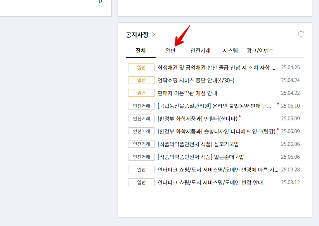Open notice 판매자 이용약관 개정 안내
Image resolution: width=319 pixels, height=226 pixels.
coord(187,93)
